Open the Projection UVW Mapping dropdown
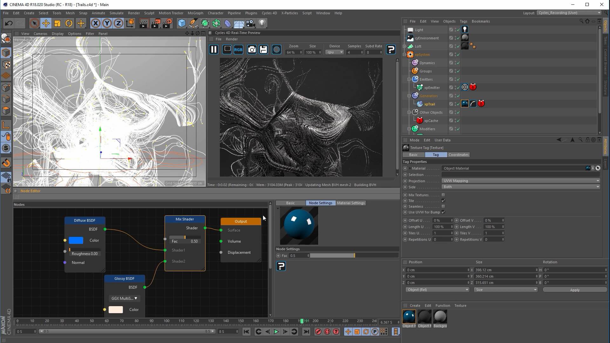Screen dimensions: 610x343 (x=520, y=181)
